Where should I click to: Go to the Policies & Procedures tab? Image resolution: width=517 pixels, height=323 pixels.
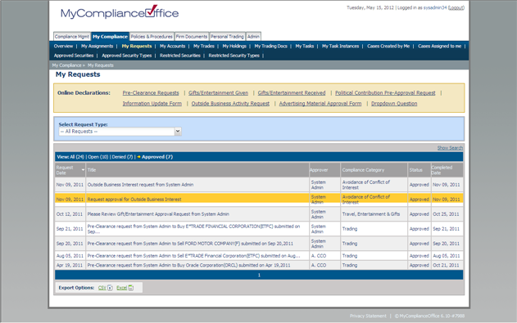[152, 37]
